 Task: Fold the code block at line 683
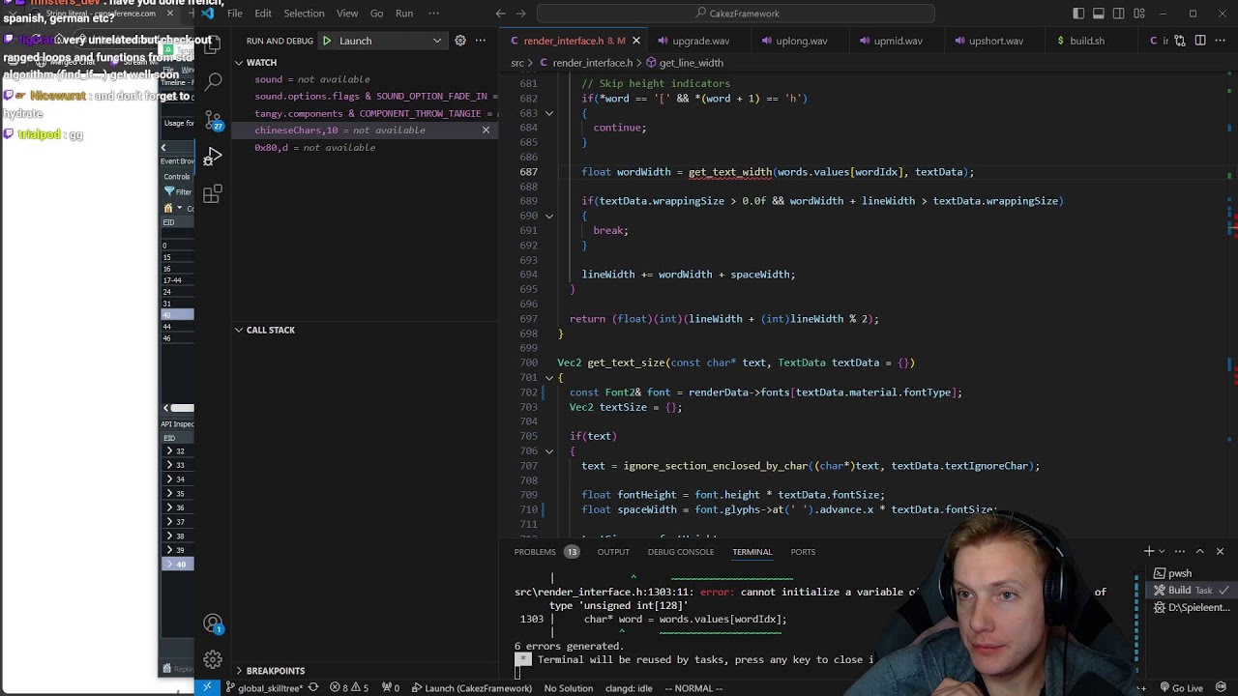click(549, 113)
